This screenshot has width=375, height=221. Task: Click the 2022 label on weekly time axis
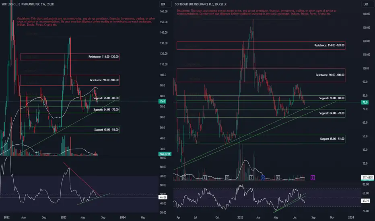[6, 217]
